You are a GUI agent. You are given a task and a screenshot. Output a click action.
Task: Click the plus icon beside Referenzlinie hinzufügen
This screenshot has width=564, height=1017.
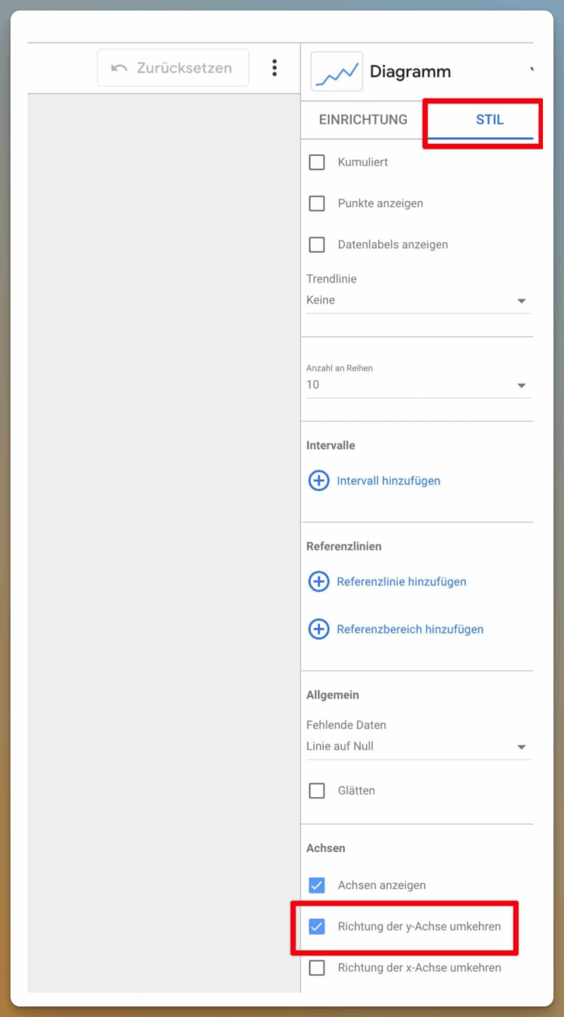click(319, 581)
